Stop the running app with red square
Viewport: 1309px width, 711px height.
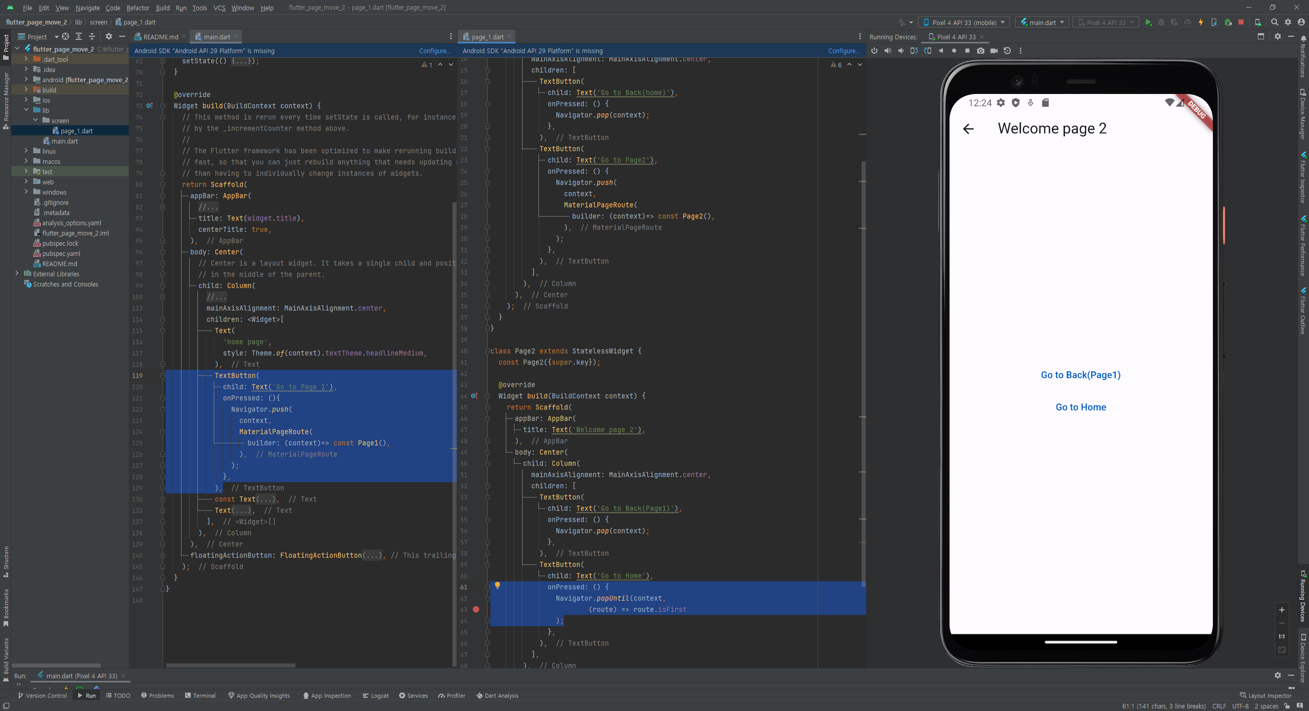click(1240, 22)
